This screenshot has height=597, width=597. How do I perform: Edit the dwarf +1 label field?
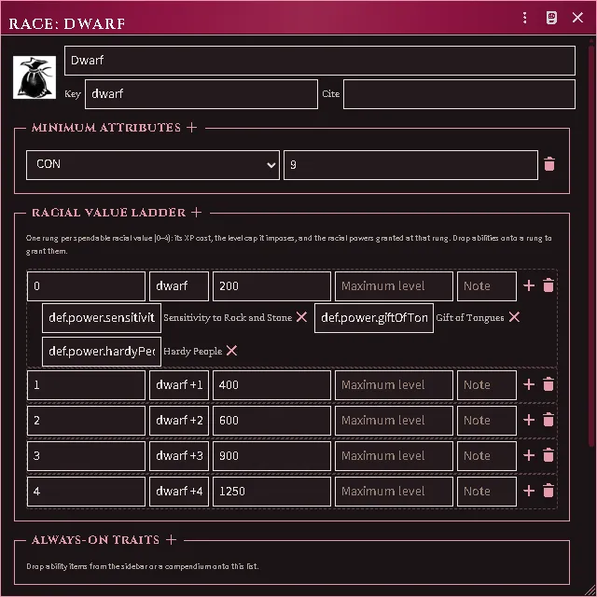(x=179, y=385)
